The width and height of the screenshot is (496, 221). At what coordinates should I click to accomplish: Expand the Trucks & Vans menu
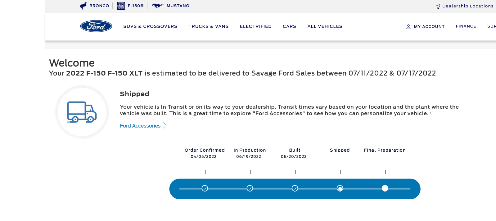pyautogui.click(x=208, y=26)
